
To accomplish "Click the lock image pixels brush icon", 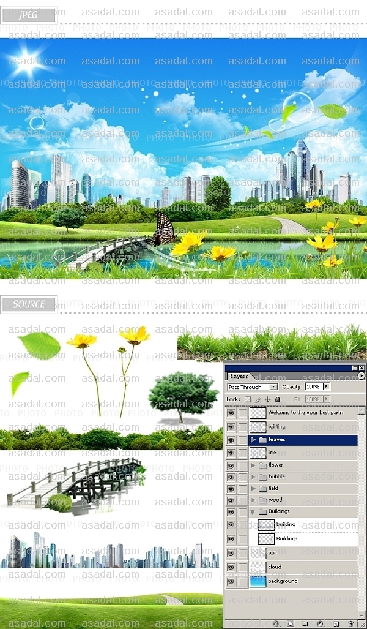I will pos(258,399).
